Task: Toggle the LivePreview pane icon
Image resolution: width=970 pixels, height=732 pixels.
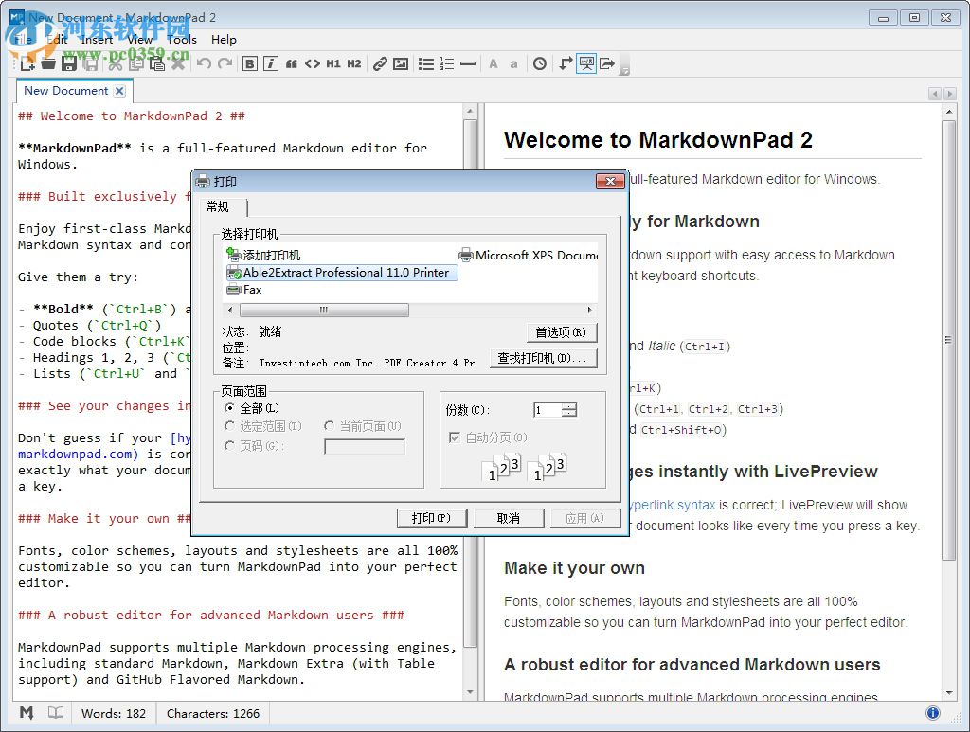Action: tap(588, 63)
